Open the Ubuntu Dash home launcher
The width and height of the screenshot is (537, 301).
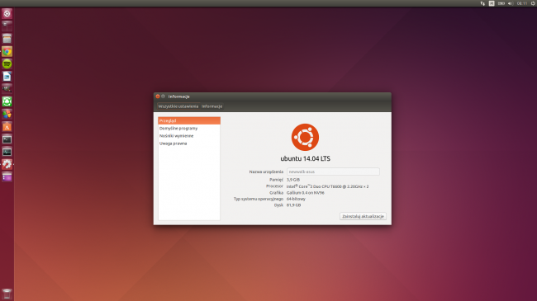tap(7, 14)
